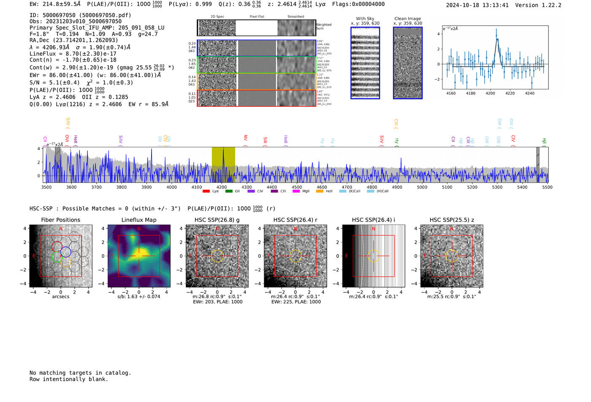Screen dimensions: 591x402
Task: Click the (K)CaII legend swatch
Action: [x=343, y=191]
